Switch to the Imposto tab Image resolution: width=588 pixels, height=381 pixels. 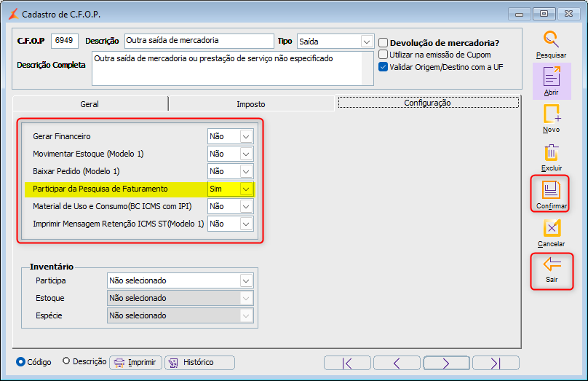pos(251,104)
